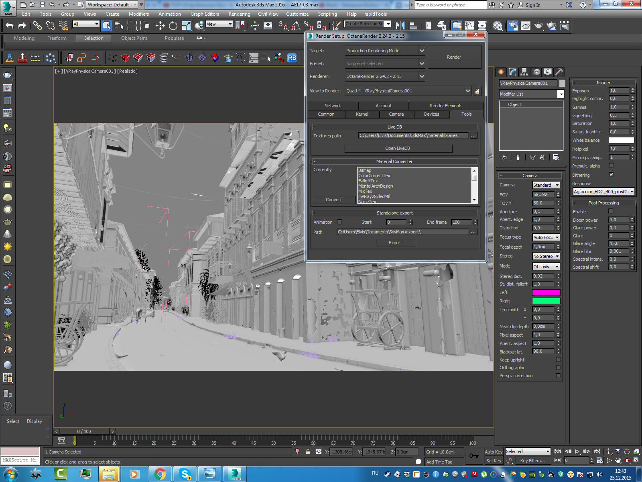
Task: Open the Focus type dropdown
Action: pos(546,237)
